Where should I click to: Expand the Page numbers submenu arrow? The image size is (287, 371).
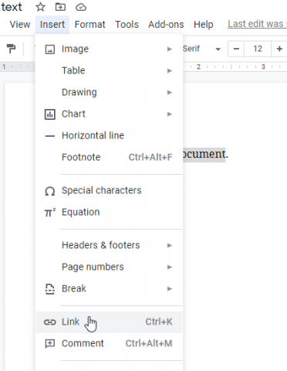coord(170,267)
